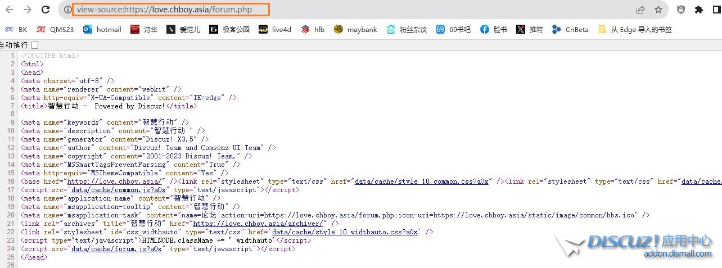The image size is (722, 268).
Task: Go back to the previous page
Action: (10, 10)
